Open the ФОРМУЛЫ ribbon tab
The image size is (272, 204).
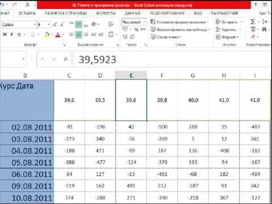106,13
